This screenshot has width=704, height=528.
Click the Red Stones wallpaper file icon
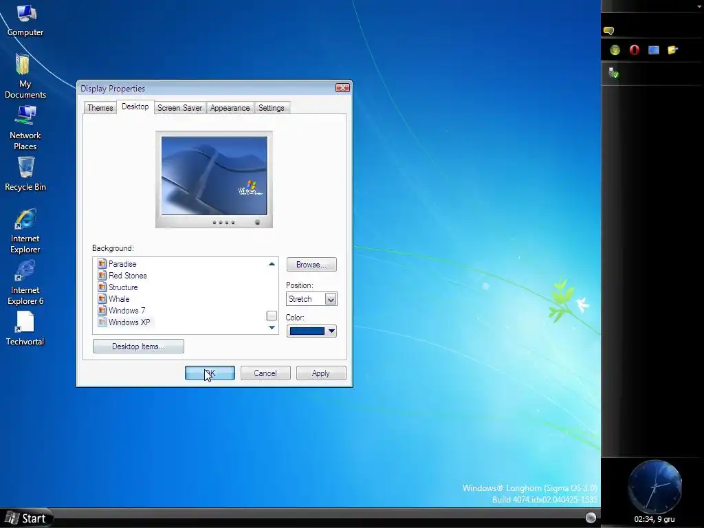pyautogui.click(x=102, y=275)
